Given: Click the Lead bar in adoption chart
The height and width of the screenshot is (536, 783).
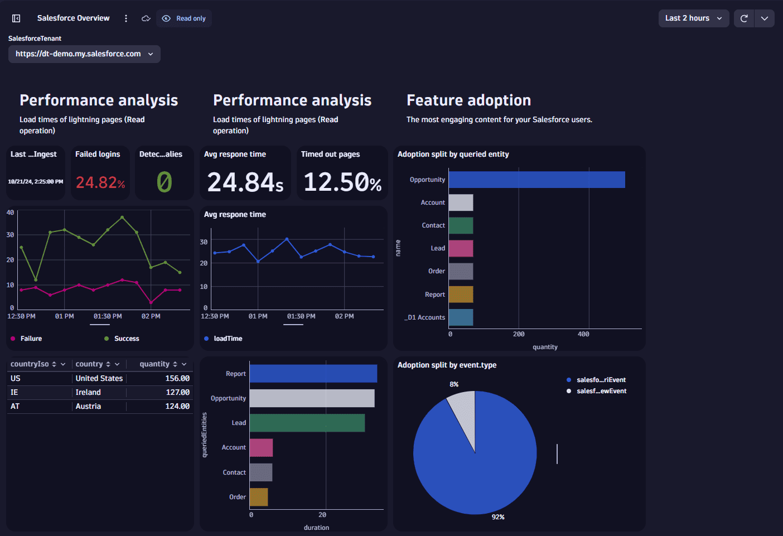Looking at the screenshot, I should (461, 248).
